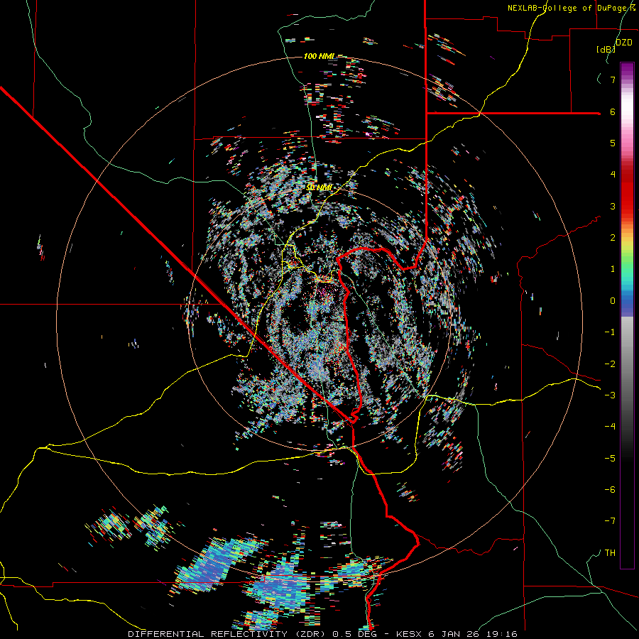Click the Differential Reflectivity title caption

click(x=322, y=634)
